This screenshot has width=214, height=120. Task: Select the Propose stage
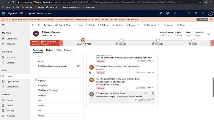click(x=158, y=40)
